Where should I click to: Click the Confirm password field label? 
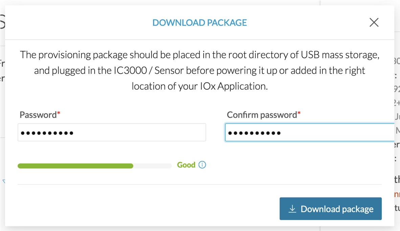(262, 115)
